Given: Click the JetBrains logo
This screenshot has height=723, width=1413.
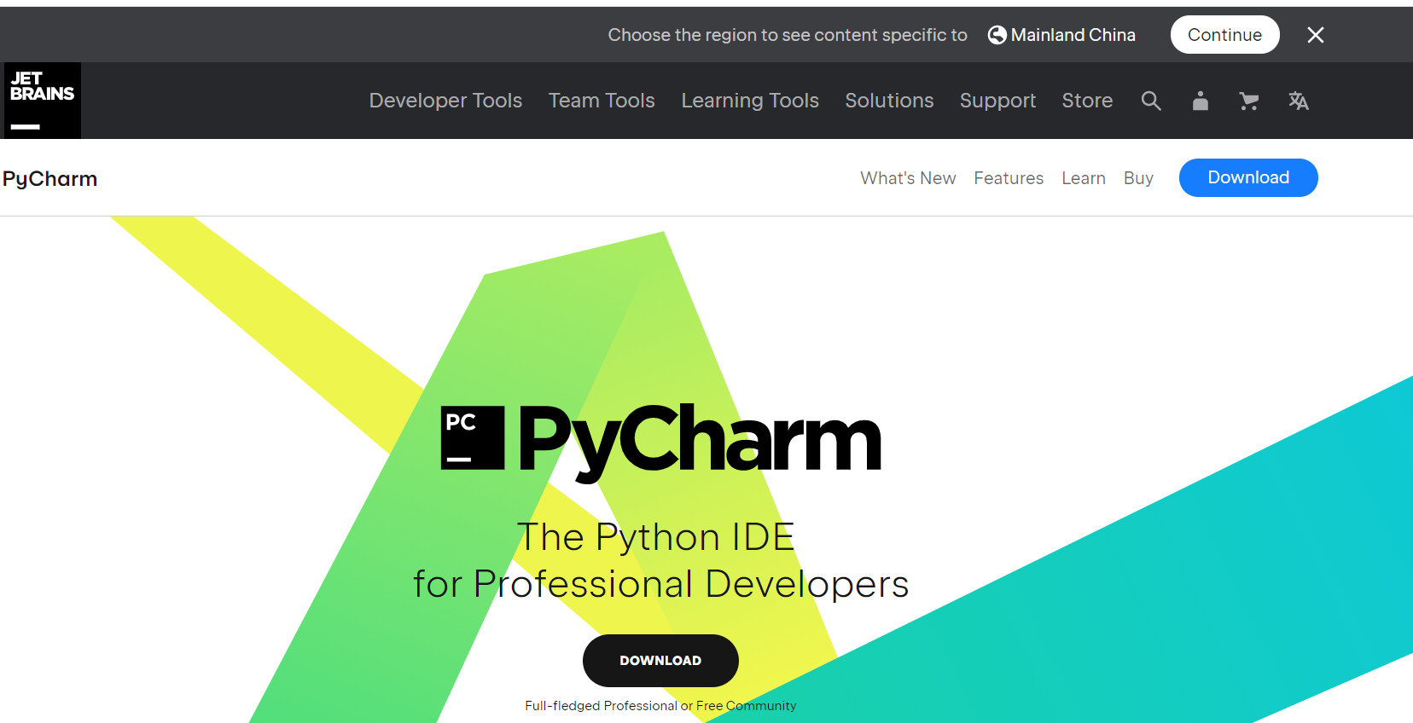Looking at the screenshot, I should click(43, 101).
